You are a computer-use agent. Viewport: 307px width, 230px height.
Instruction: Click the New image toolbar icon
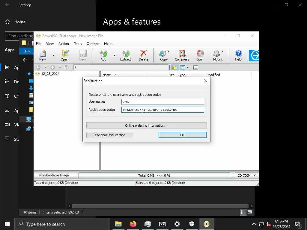[43, 55]
